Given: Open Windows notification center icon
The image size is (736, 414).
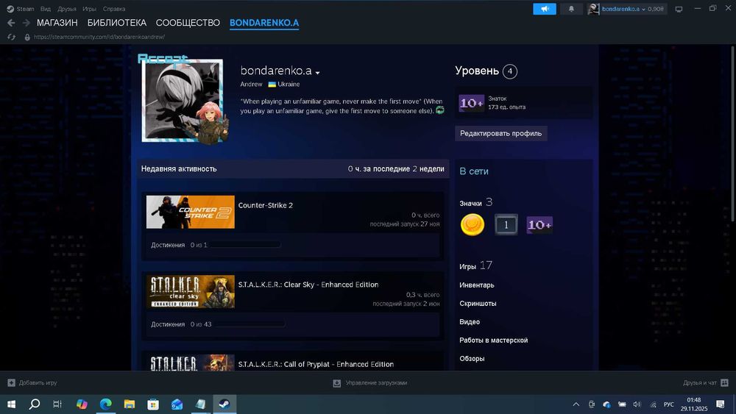Looking at the screenshot, I should tap(721, 404).
